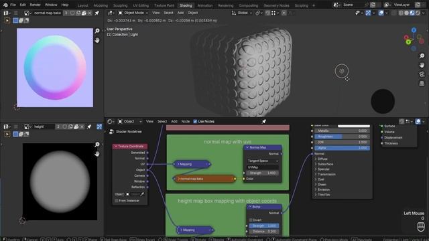Viewport: 429px width, 241px height.
Task: Pin the height image
Action: click(89, 127)
